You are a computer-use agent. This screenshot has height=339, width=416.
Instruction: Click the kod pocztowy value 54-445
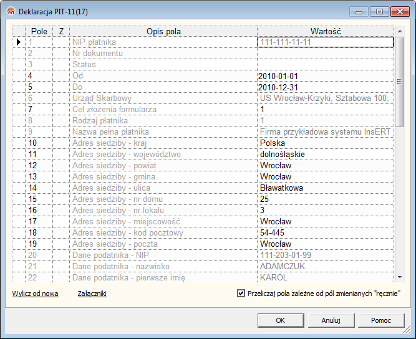point(325,233)
